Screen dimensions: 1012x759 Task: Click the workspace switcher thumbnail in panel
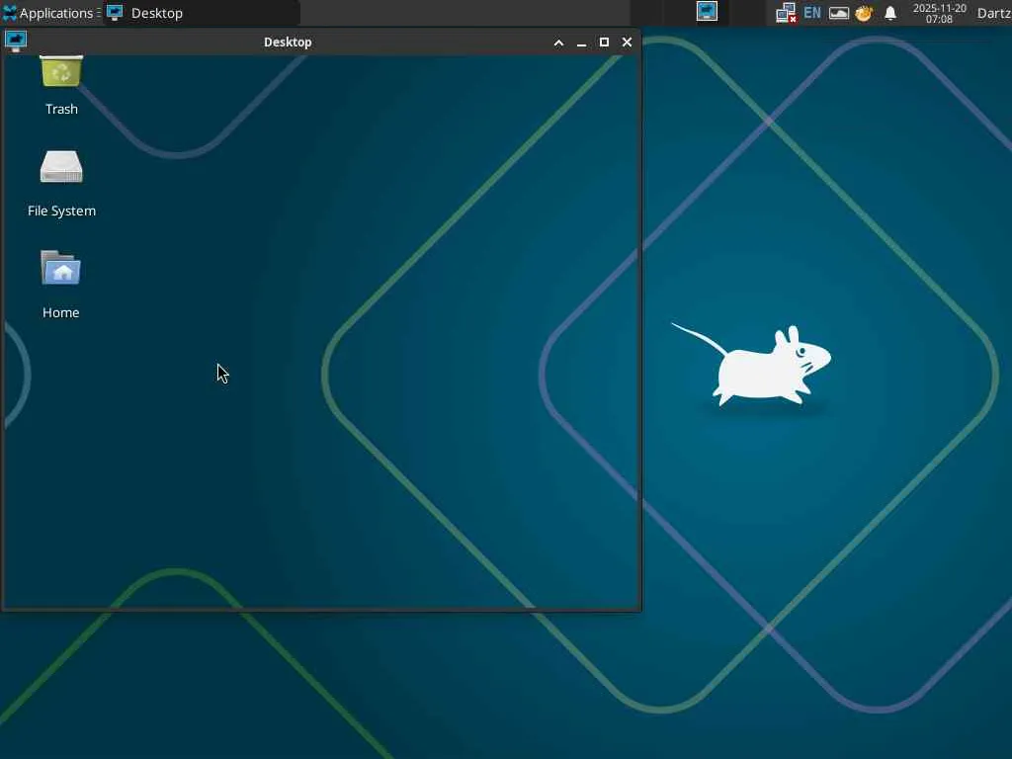[707, 12]
